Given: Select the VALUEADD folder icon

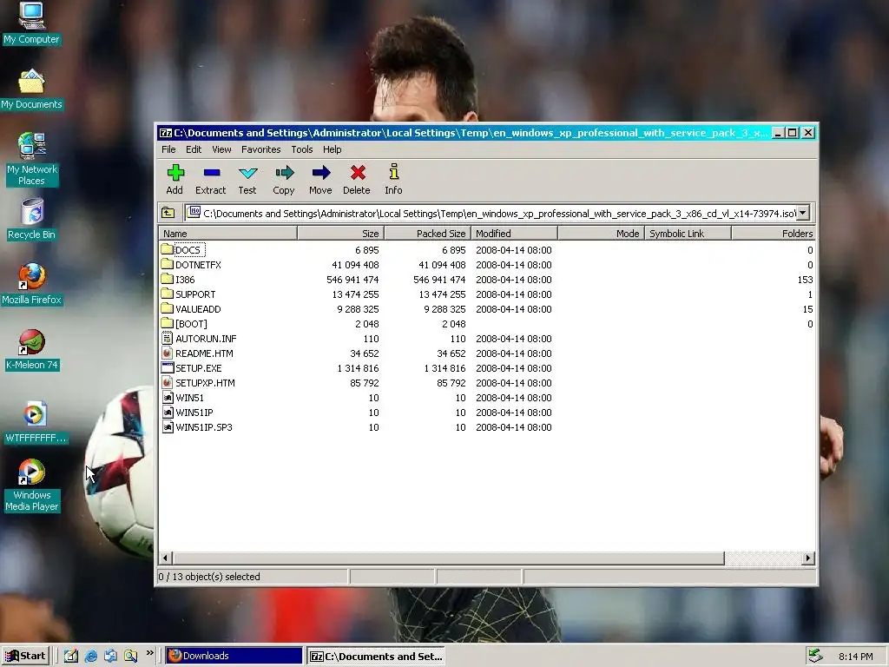Looking at the screenshot, I should pos(167,308).
